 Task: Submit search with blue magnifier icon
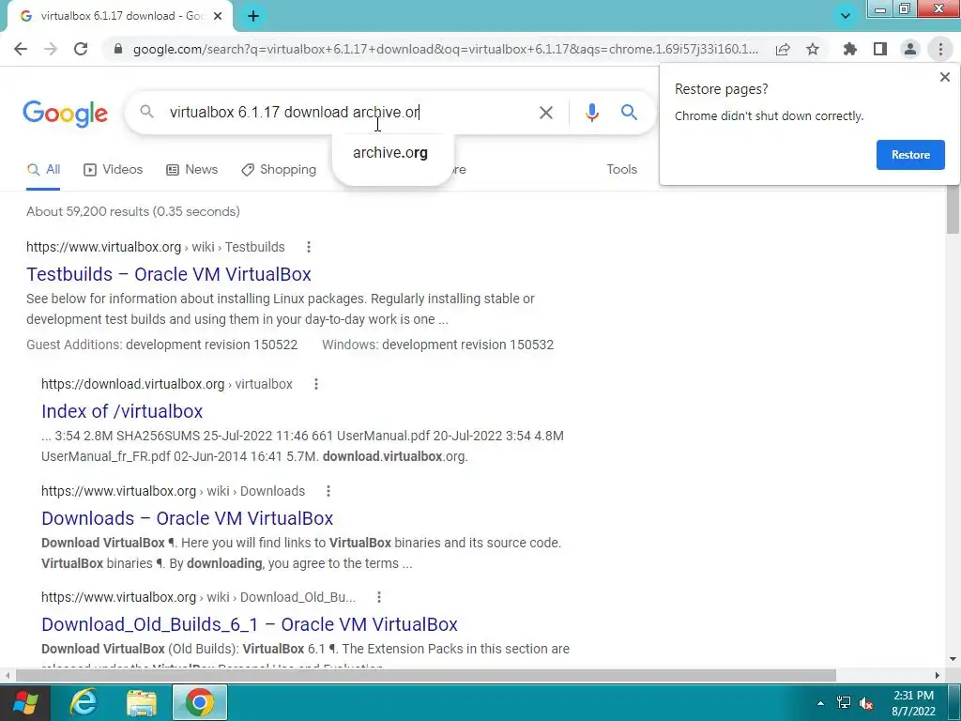pos(629,113)
